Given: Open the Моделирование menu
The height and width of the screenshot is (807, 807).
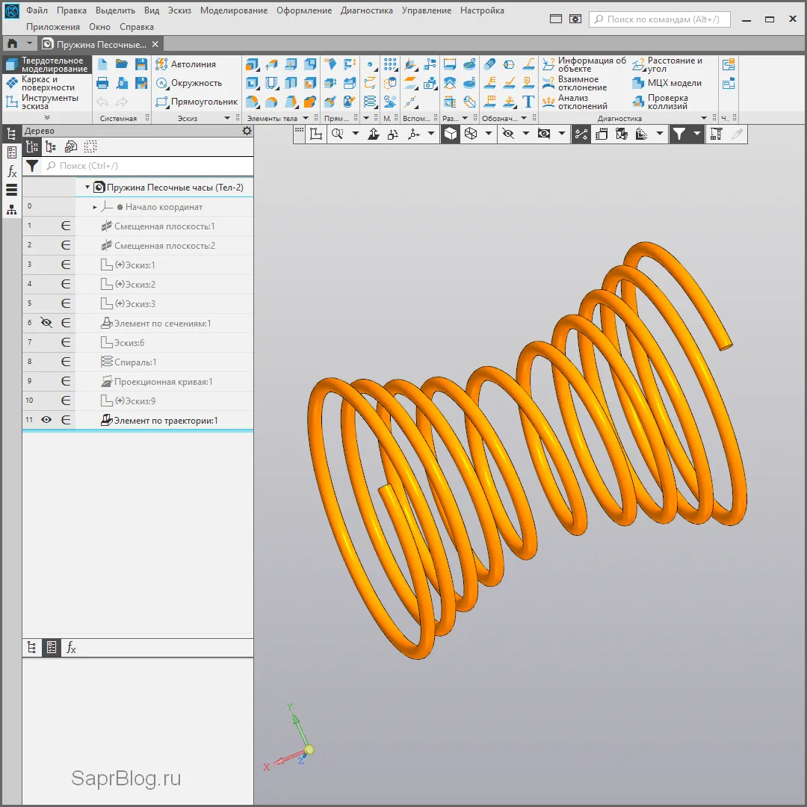Looking at the screenshot, I should pyautogui.click(x=233, y=10).
